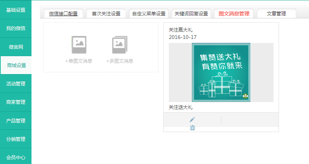This screenshot has height=164, width=309.
Task: Open 活动管理 in the sidebar
Action: (16, 84)
